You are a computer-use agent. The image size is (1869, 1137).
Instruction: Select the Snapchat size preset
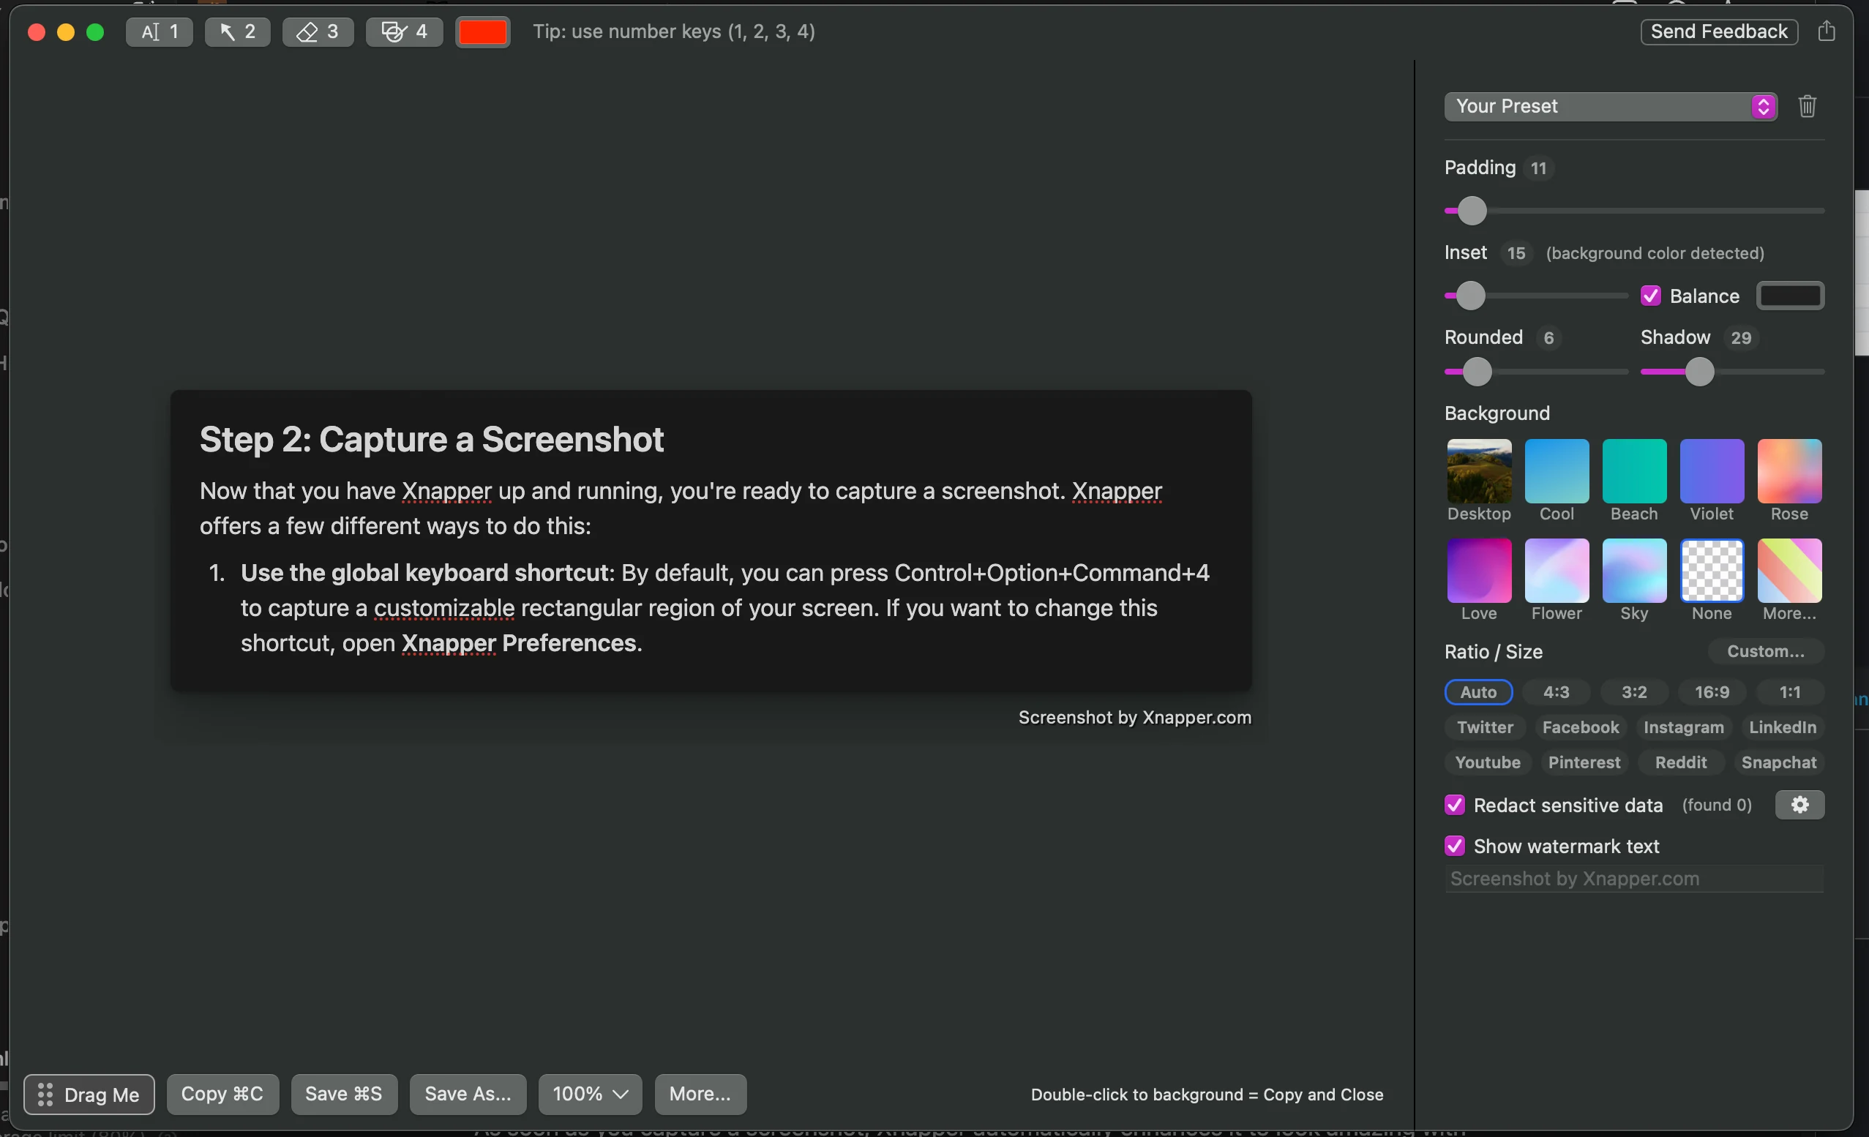pyautogui.click(x=1779, y=762)
